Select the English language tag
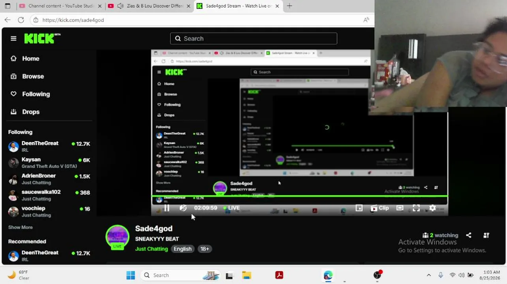Viewport: 507px width, 284px height. [182, 249]
